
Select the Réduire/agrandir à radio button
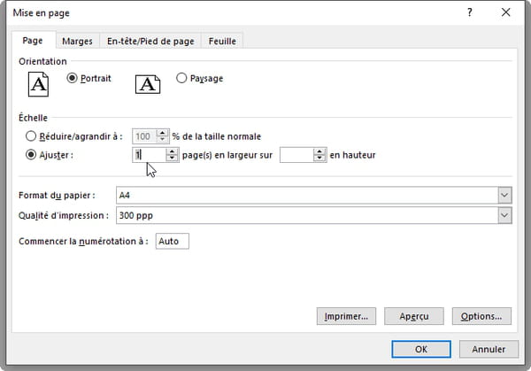[x=31, y=136]
